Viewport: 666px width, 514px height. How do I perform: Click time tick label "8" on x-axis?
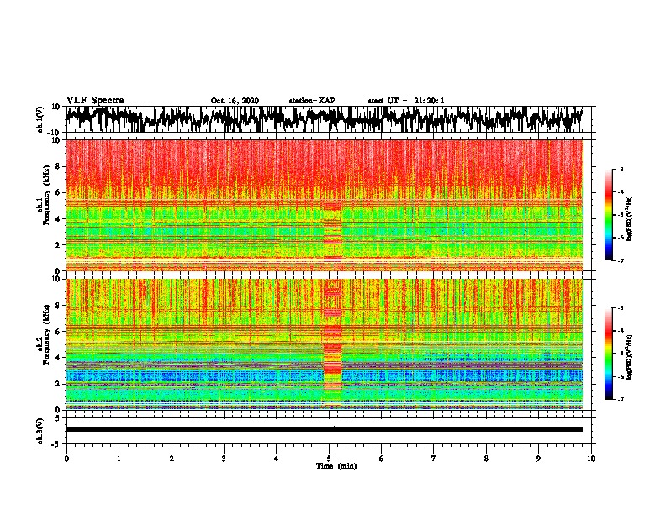486,459
